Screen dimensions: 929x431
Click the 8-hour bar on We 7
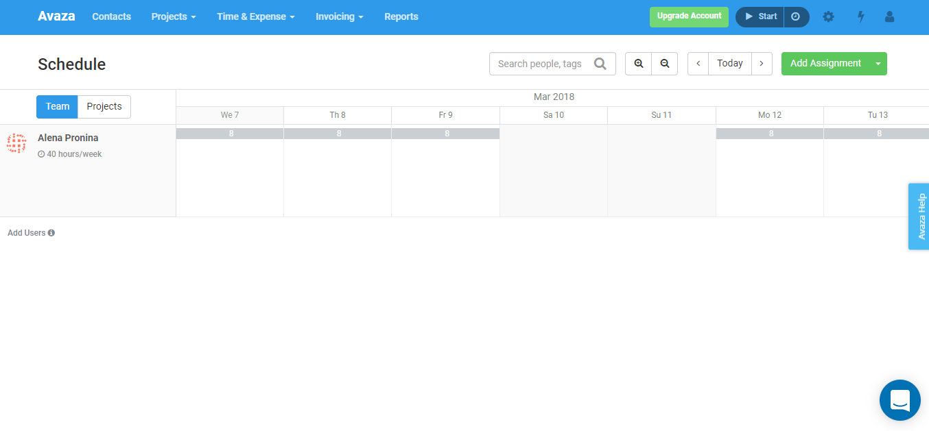coord(230,134)
